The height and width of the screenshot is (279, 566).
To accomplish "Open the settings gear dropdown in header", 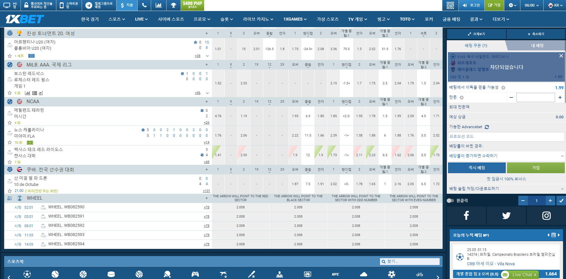I will pos(512,5).
